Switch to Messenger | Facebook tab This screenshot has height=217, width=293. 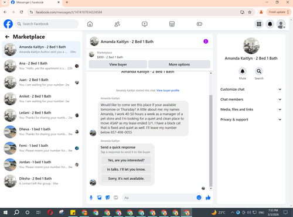pos(35,2)
